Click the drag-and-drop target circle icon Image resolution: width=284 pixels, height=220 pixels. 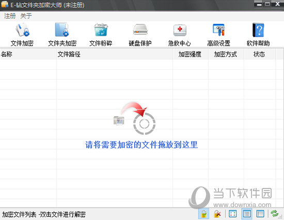144,123
